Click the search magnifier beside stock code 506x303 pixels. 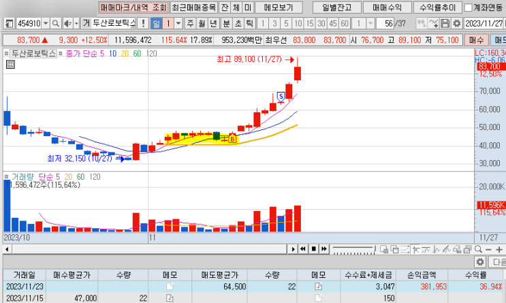pos(56,24)
